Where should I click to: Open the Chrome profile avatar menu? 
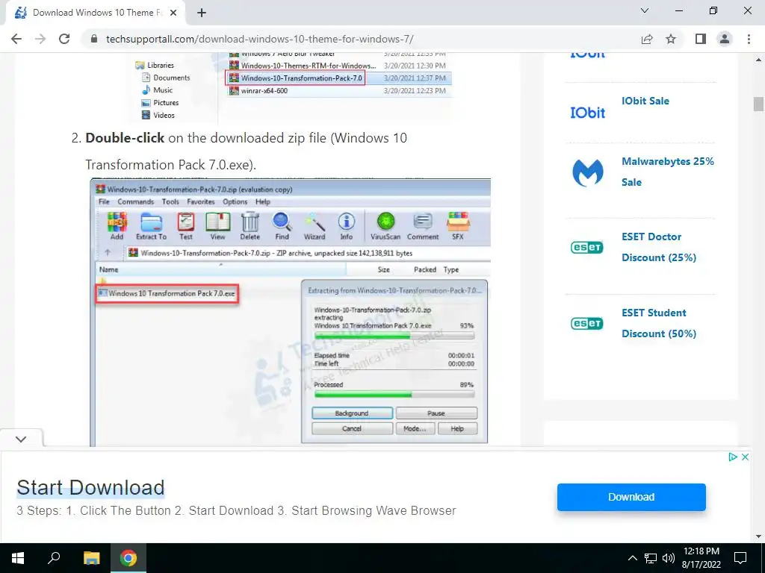point(725,39)
